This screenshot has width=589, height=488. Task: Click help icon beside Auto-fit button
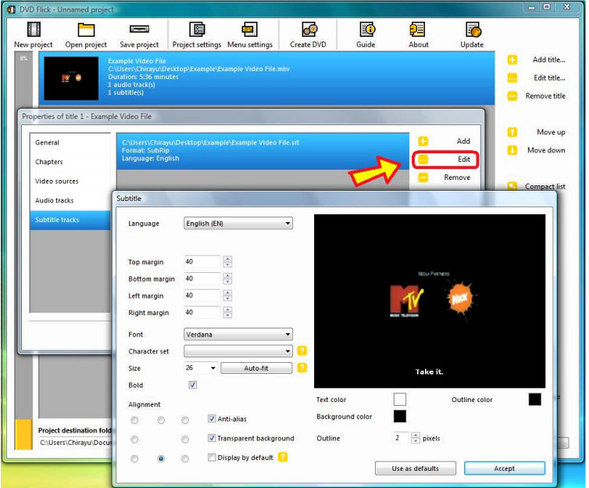coord(302,368)
